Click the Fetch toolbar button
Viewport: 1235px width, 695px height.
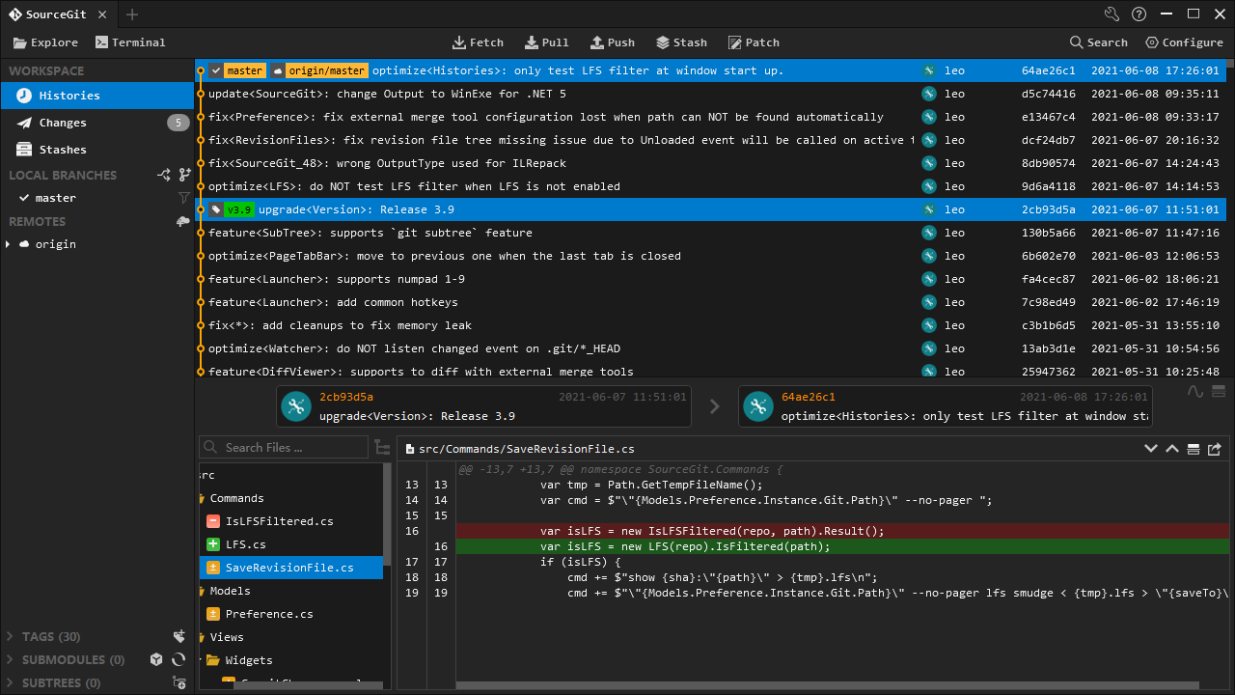click(x=478, y=42)
